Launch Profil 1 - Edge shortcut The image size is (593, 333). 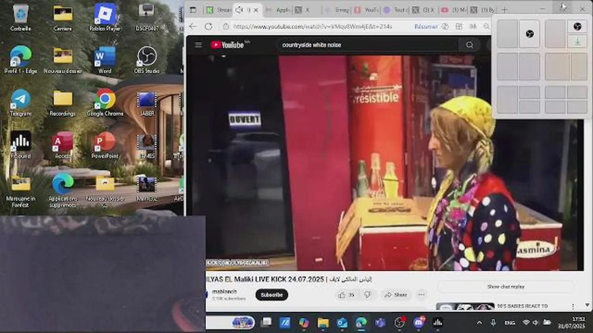20,60
